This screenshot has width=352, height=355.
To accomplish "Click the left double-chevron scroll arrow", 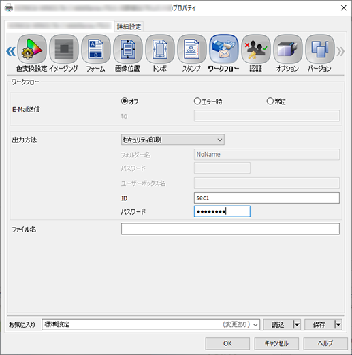I will tap(11, 51).
